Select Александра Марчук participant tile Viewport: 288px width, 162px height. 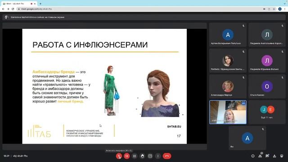[x=228, y=86]
